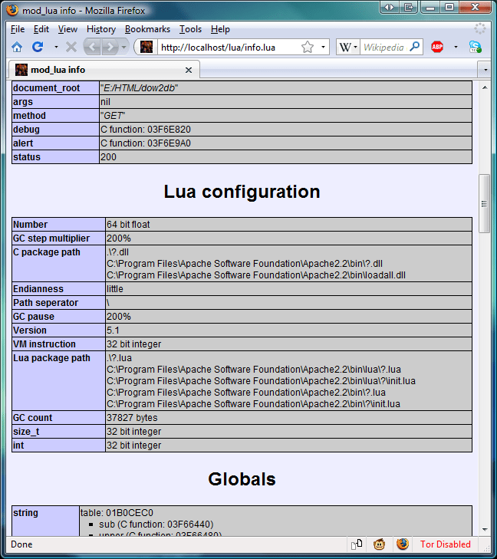Click the Firefox globe icon in the status bar

(x=403, y=544)
